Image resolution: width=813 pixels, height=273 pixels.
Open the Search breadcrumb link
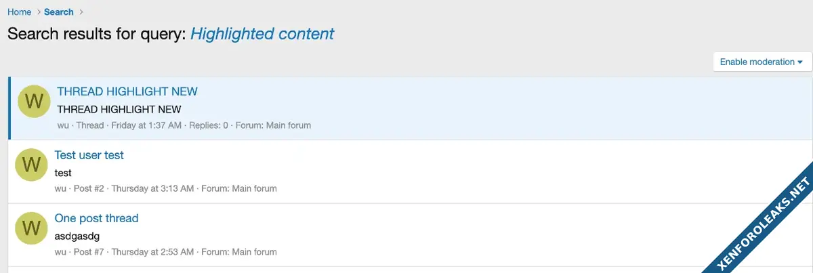pyautogui.click(x=59, y=12)
